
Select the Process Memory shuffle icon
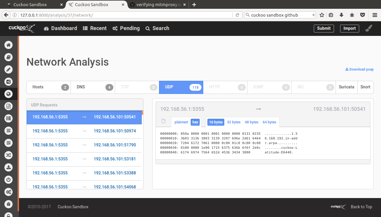click(8, 155)
